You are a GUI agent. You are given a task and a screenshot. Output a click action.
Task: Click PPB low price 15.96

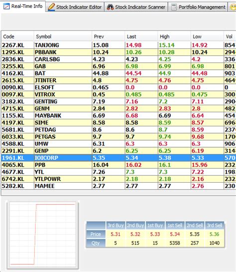[x=207, y=165]
